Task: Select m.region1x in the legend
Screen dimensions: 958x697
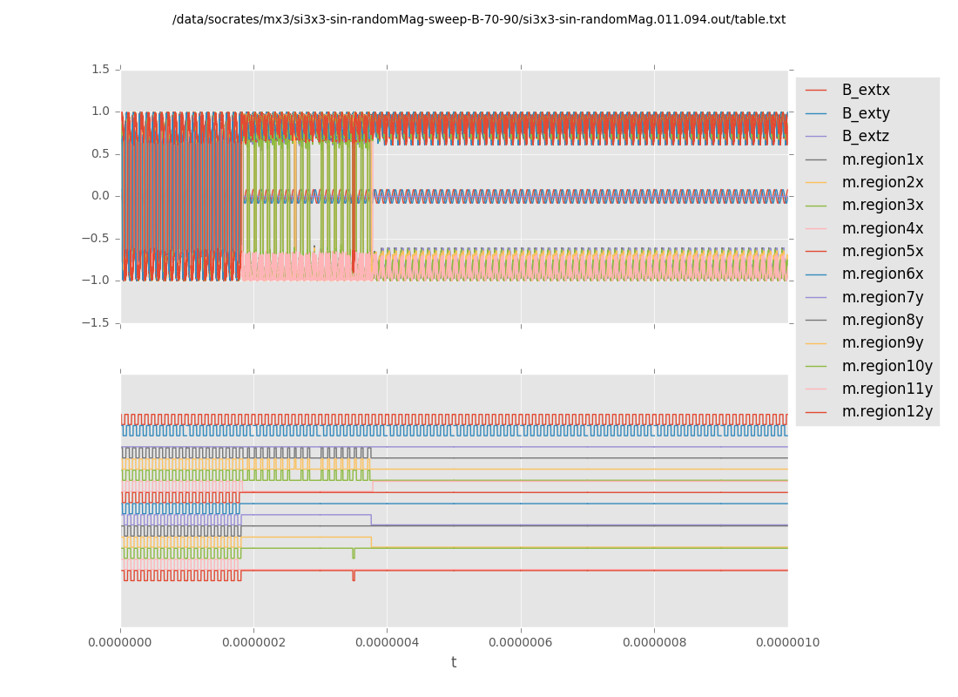Action: pyautogui.click(x=882, y=159)
